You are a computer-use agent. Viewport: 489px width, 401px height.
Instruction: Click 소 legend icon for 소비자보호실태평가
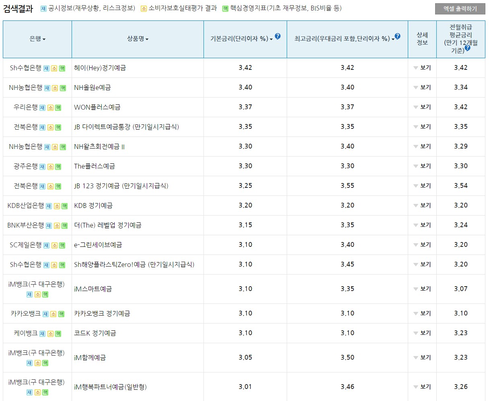(x=144, y=8)
